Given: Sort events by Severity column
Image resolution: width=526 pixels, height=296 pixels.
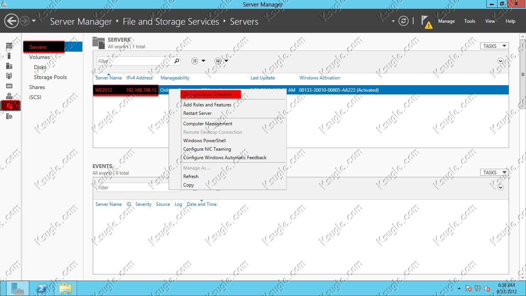Looking at the screenshot, I should tap(143, 204).
